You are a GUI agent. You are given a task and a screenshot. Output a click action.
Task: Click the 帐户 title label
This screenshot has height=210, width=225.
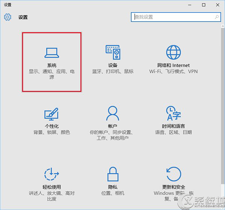[x=112, y=126]
